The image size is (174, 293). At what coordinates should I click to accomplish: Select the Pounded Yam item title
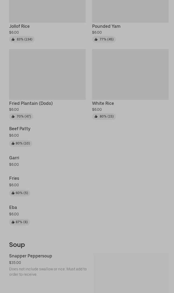click(106, 26)
